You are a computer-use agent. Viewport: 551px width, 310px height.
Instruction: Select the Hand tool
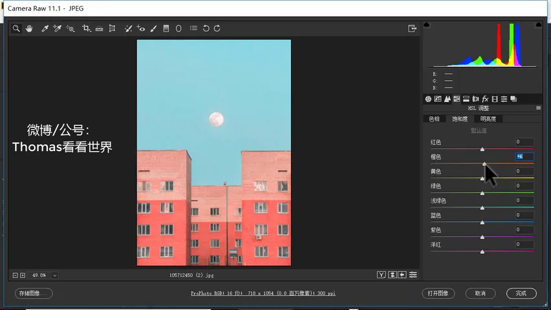click(x=29, y=28)
